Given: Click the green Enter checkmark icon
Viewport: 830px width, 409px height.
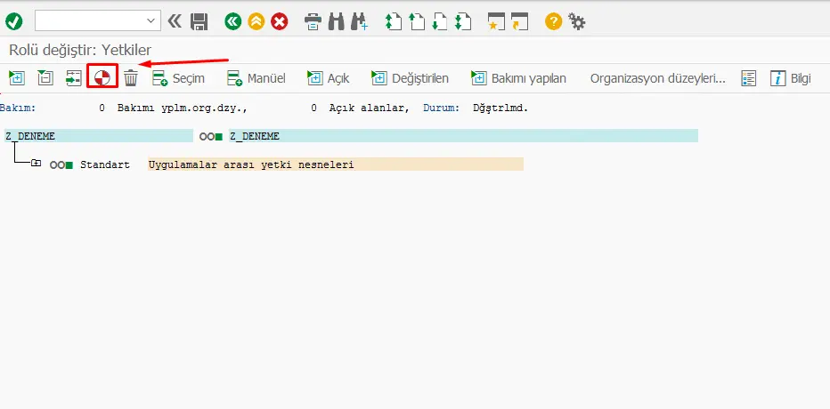Looking at the screenshot, I should [x=14, y=20].
